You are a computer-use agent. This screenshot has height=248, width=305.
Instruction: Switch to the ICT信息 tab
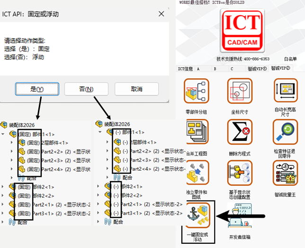pos(185,69)
